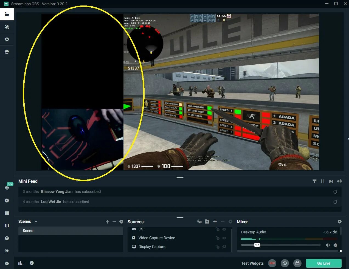Open the schedule stream calendar button
This screenshot has width=349, height=269.
point(297,263)
